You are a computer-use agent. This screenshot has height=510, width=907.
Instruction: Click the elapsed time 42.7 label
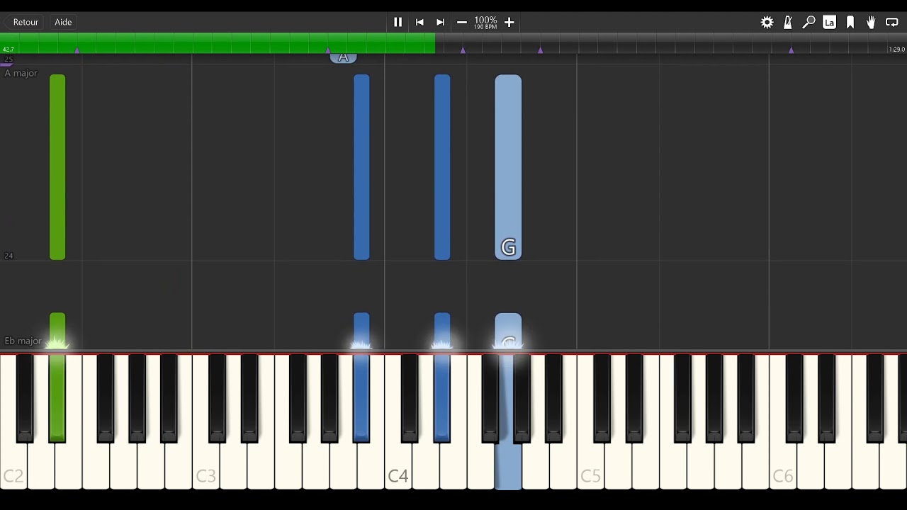click(x=9, y=50)
